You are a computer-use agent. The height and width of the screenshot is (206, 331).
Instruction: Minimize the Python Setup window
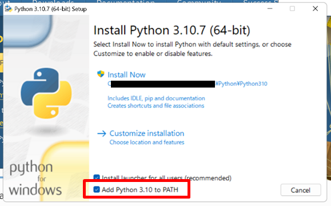pyautogui.click(x=270, y=9)
